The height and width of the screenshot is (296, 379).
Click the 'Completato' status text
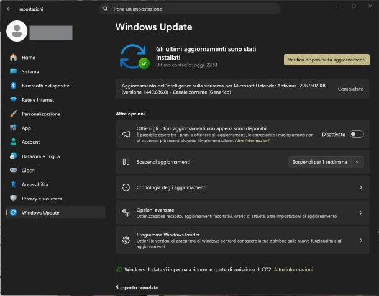coord(350,89)
